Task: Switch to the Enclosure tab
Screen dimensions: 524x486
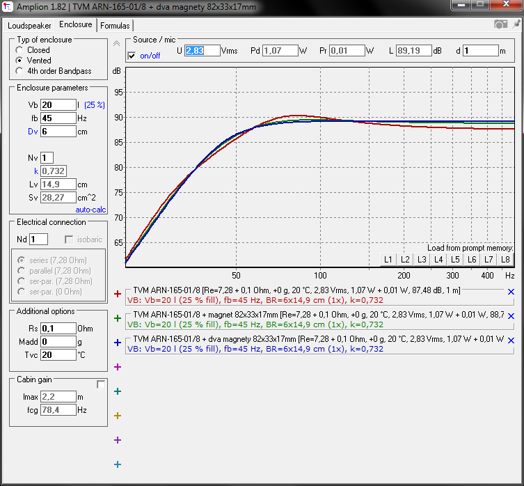Action: (x=76, y=24)
